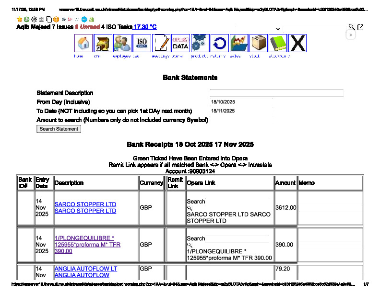Click the stock box icon
Image resolution: width=380 pixels, height=293 pixels.
(x=259, y=44)
